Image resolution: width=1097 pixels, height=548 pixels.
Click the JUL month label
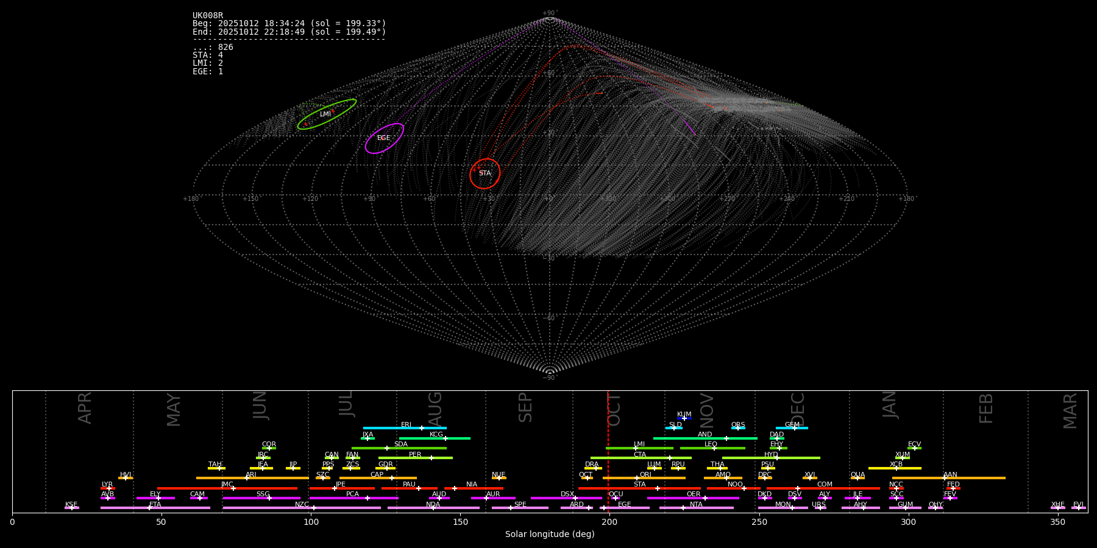click(346, 404)
